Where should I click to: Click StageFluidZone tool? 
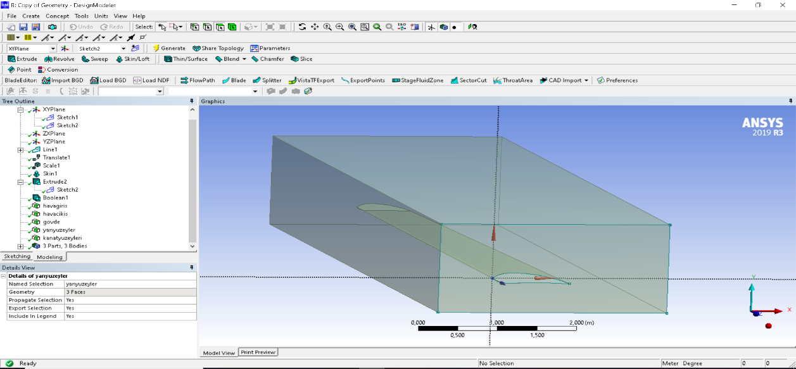click(x=418, y=80)
